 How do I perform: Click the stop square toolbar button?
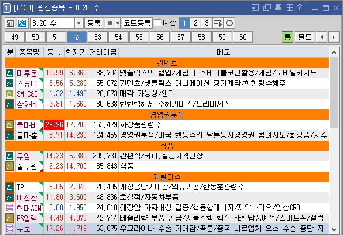pos(110,23)
